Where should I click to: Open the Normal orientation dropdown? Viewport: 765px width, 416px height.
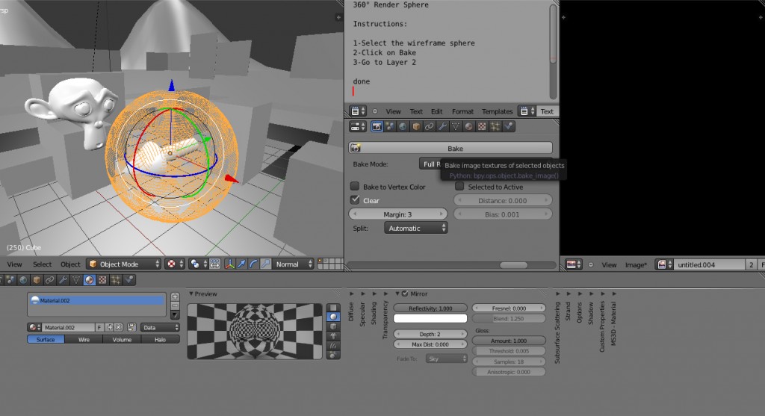click(293, 264)
